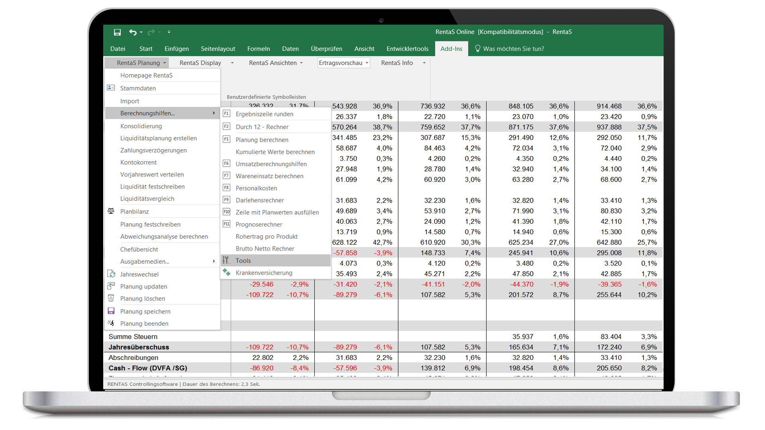The width and height of the screenshot is (765, 430).
Task: Switch to the Ansicht tab
Action: 364,49
